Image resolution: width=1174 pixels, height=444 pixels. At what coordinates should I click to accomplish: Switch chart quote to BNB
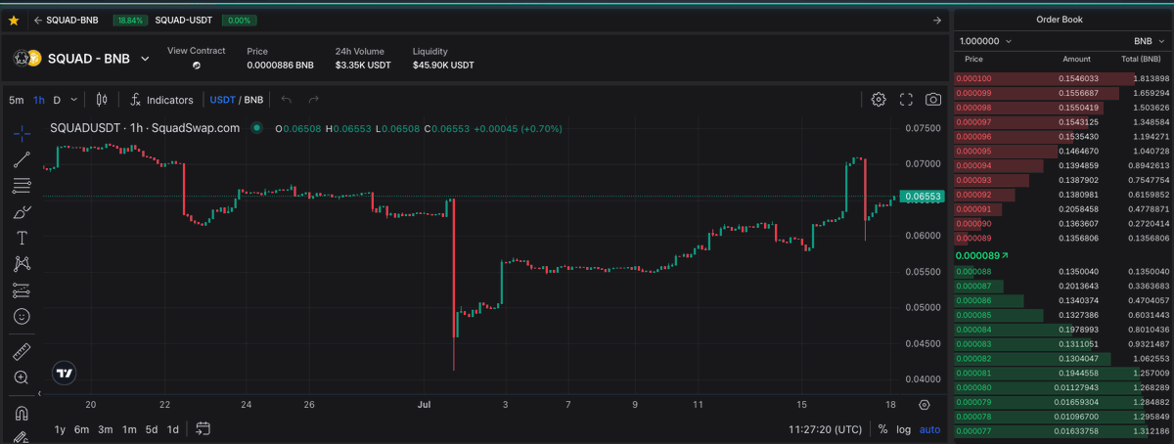coord(253,100)
